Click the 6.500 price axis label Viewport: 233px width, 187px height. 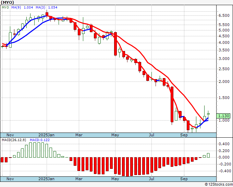coord(224,16)
